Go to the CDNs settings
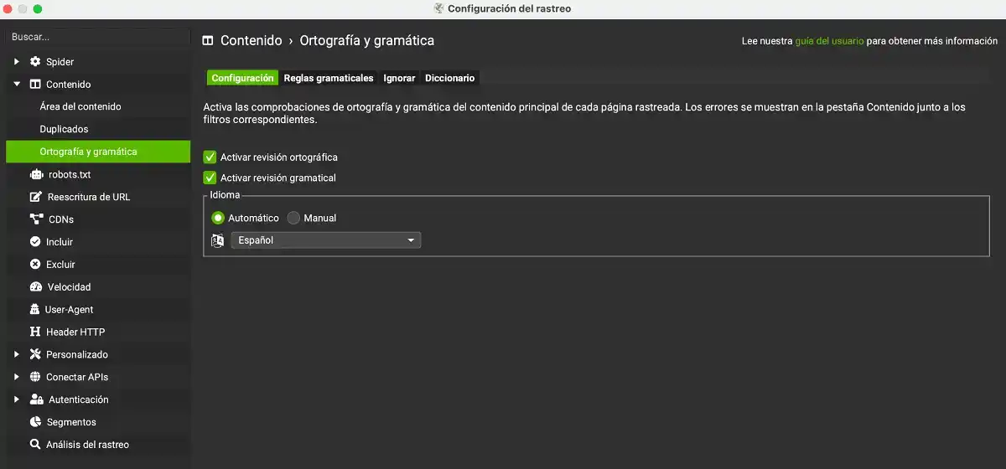 point(98,219)
